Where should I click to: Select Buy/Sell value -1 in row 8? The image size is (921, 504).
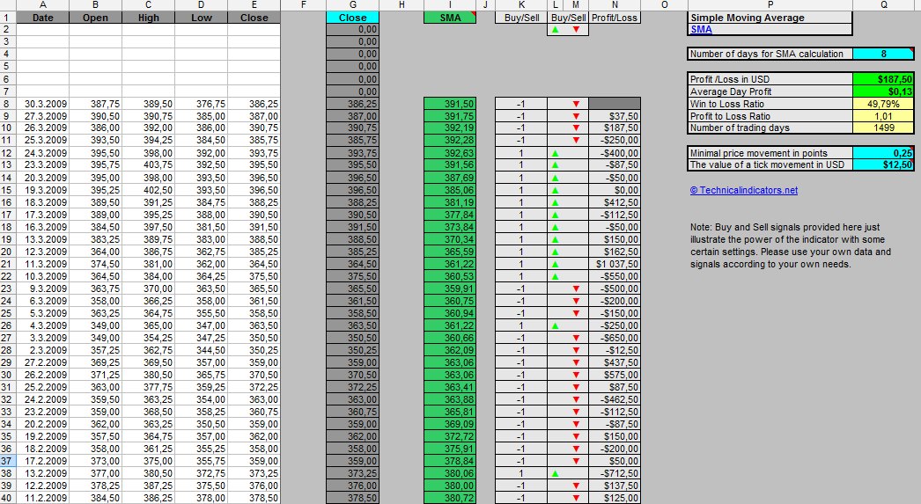[521, 104]
